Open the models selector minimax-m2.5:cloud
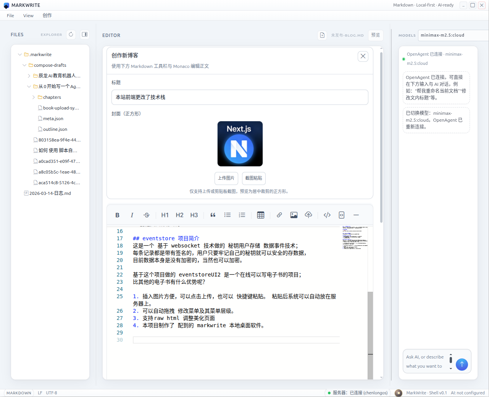Screen dimensions: 489x397 tap(453, 35)
